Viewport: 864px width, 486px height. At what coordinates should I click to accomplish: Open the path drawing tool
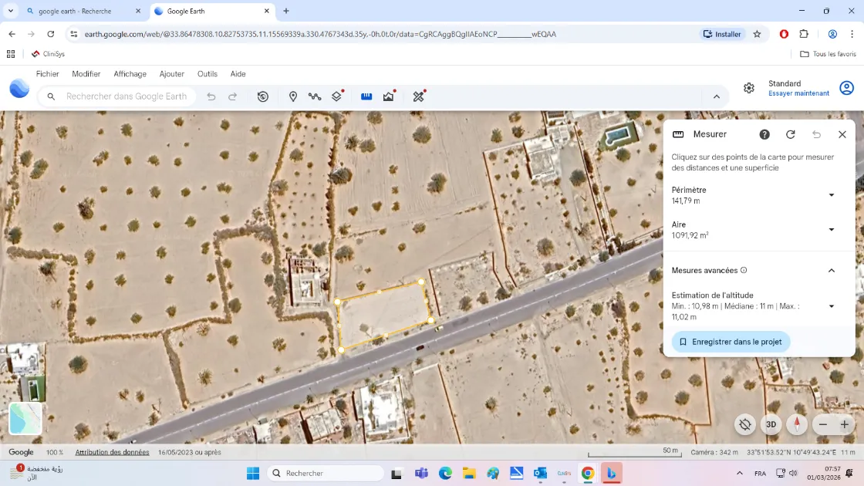(x=314, y=96)
